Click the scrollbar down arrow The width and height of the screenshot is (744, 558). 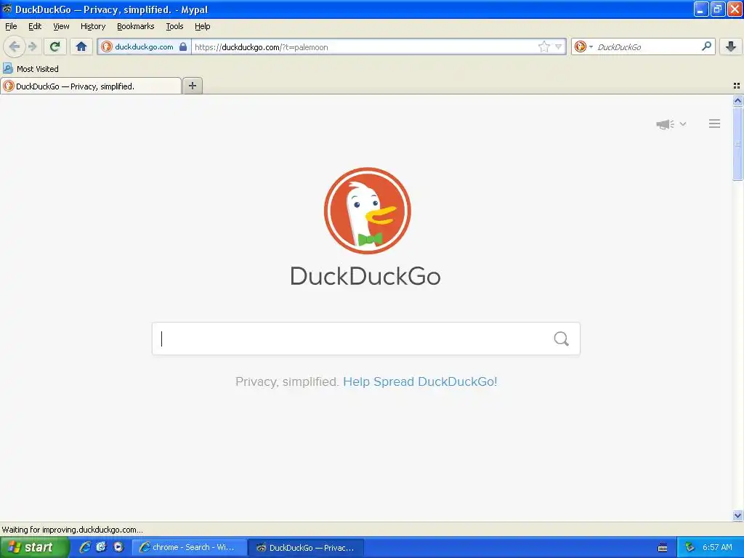(737, 515)
